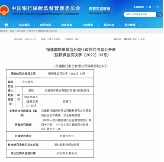Click publish date 2023-01-17
The width and height of the screenshot is (164, 162).
(x=30, y=39)
